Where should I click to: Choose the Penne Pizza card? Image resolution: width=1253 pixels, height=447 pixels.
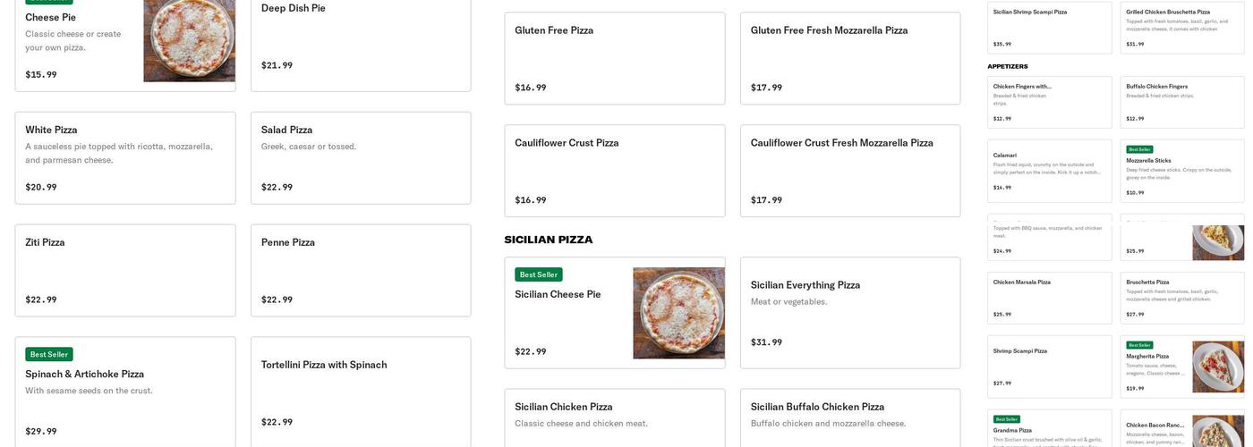pyautogui.click(x=361, y=270)
